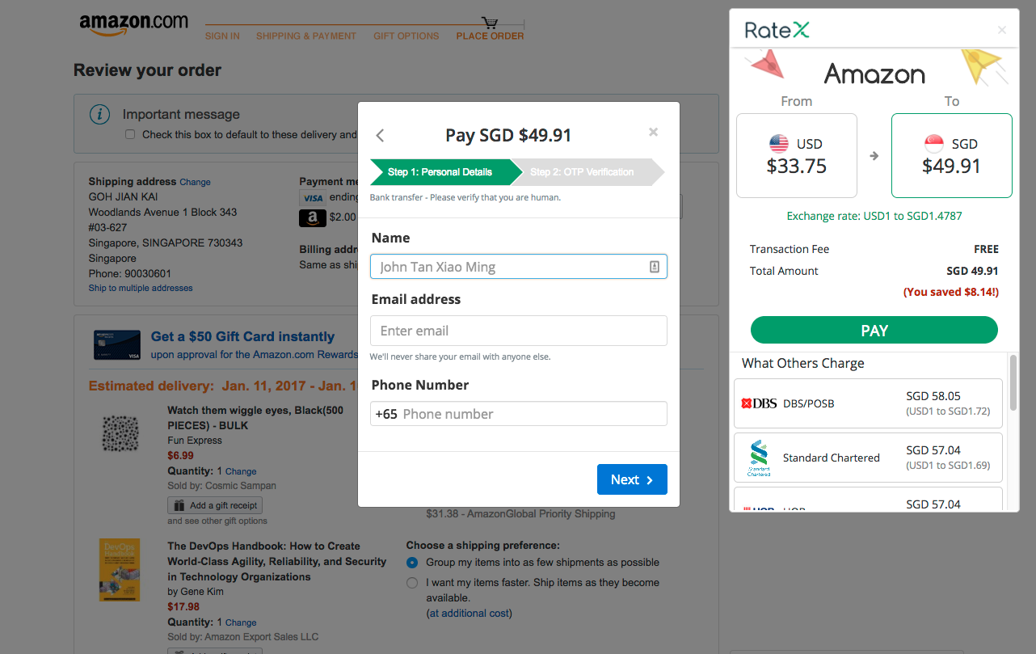
Task: Click the RateX list scrollbar
Action: click(1013, 382)
